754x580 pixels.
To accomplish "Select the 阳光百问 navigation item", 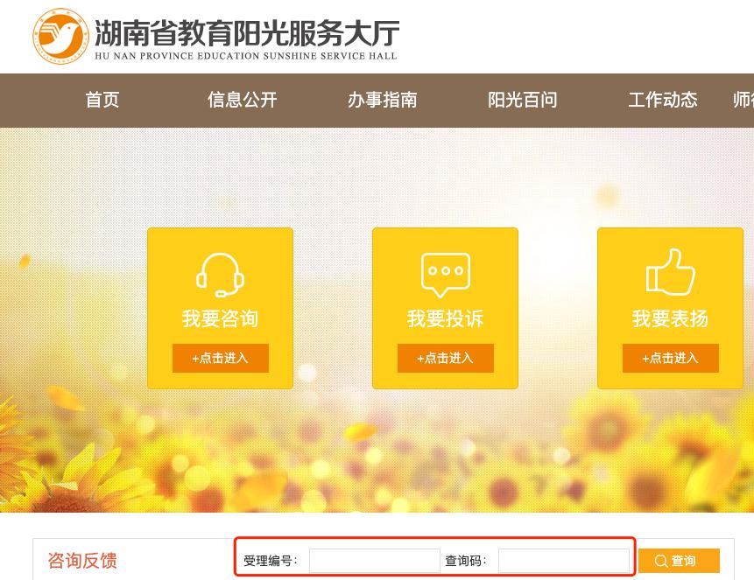I will pos(523,100).
